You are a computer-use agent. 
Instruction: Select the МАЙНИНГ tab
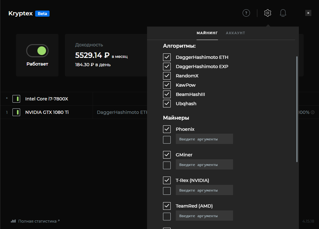point(207,33)
